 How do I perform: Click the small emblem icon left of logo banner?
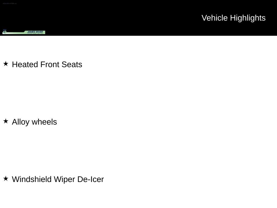pyautogui.click(x=4, y=31)
